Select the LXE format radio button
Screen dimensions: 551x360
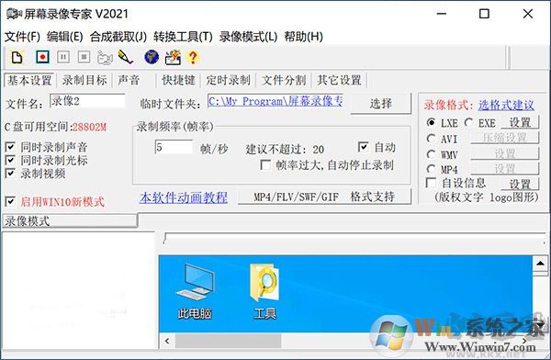tap(431, 122)
